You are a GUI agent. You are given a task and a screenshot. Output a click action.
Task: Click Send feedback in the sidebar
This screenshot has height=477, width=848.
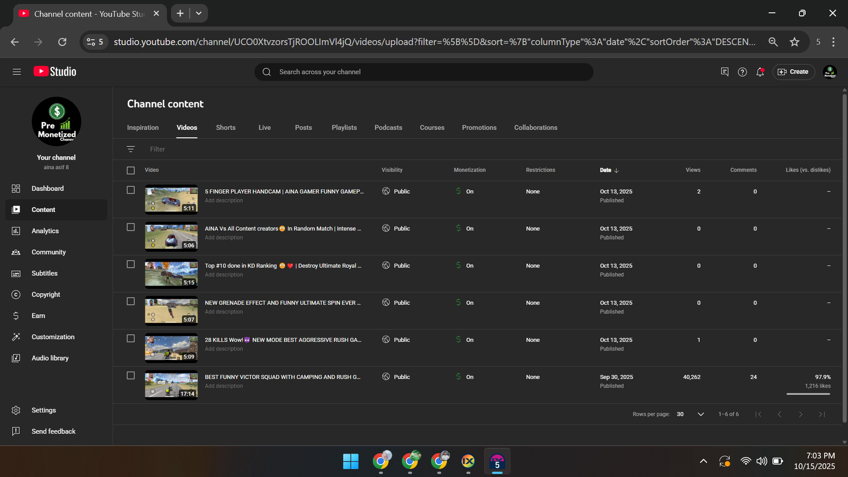pyautogui.click(x=53, y=431)
